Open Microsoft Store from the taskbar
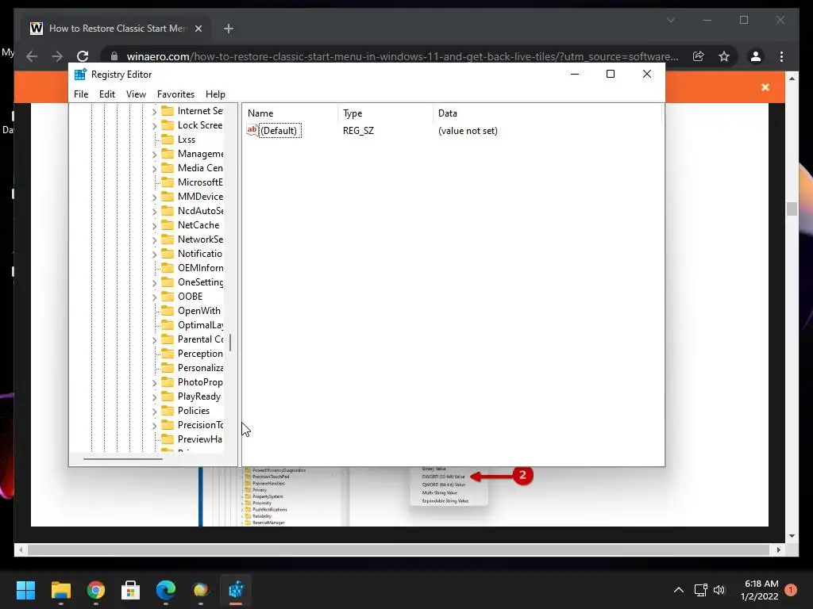Screen dimensions: 813x609 pyautogui.click(x=131, y=590)
